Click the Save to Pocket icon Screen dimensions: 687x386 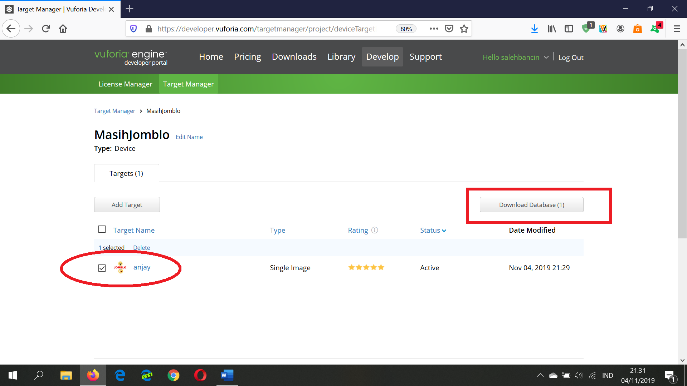[x=449, y=29]
